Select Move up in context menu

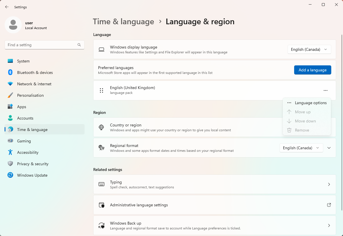click(307, 112)
